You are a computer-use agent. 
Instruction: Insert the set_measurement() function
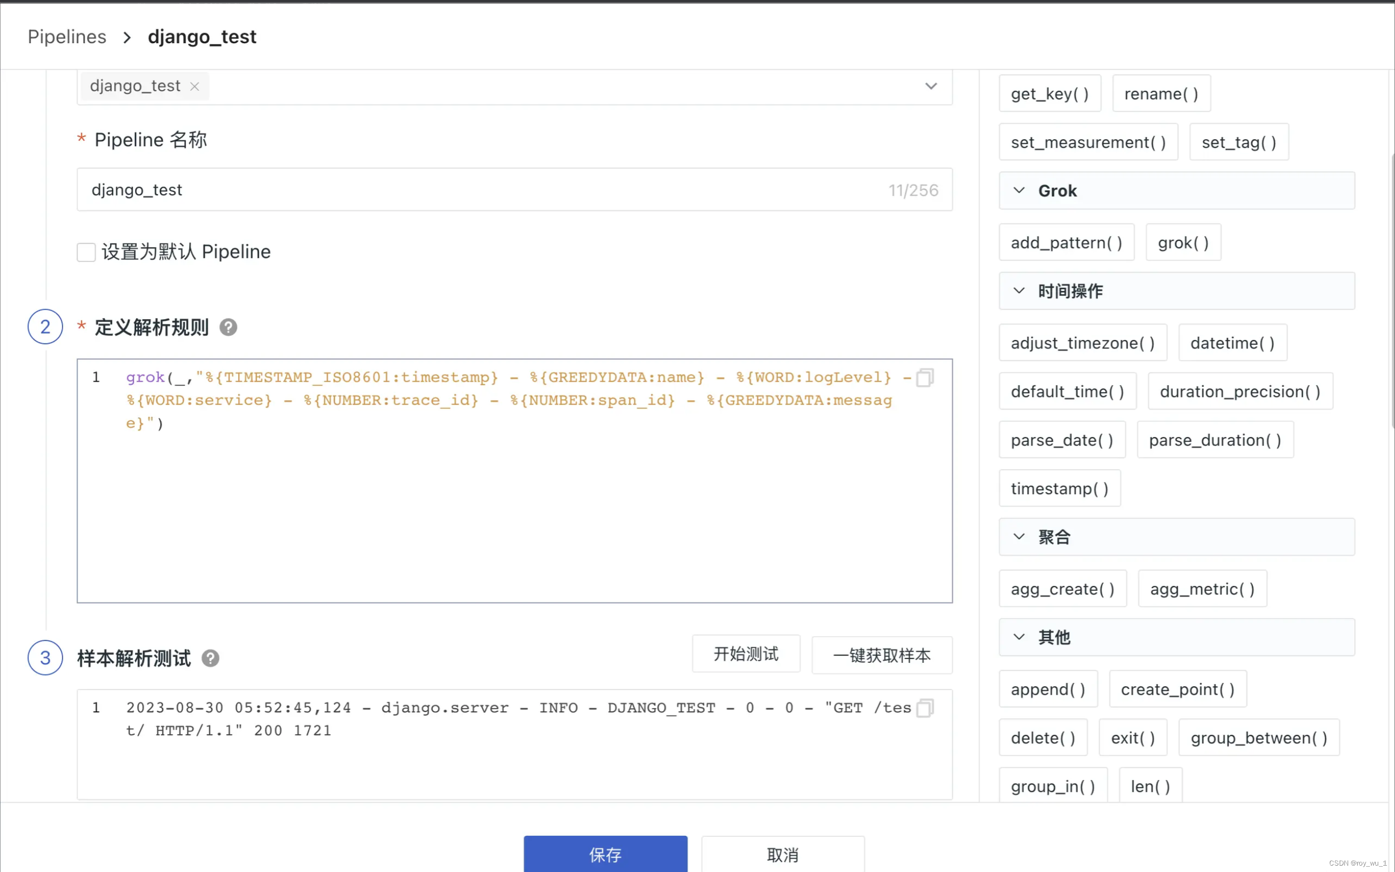(x=1088, y=142)
